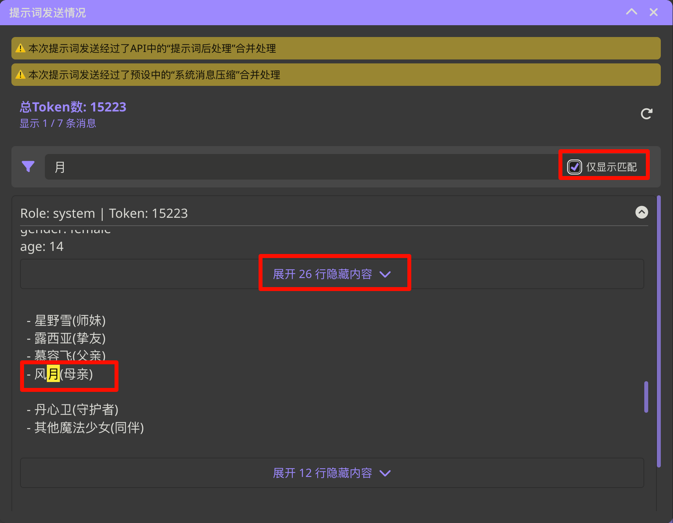Expand the 26 hidden lines

(x=322, y=274)
